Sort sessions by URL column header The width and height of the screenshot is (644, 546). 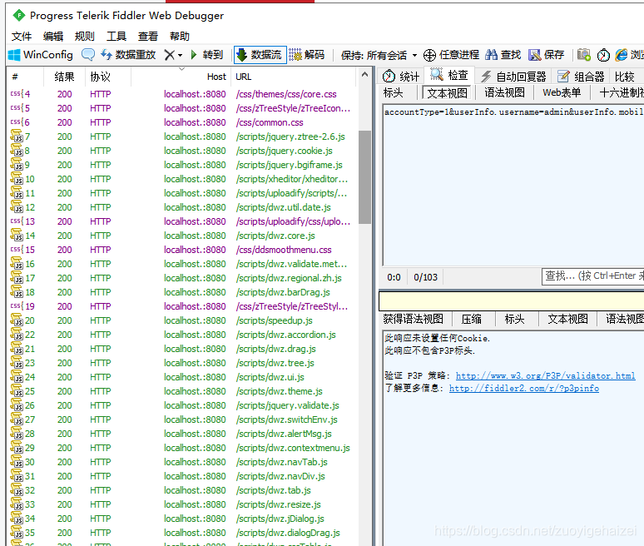pyautogui.click(x=294, y=77)
